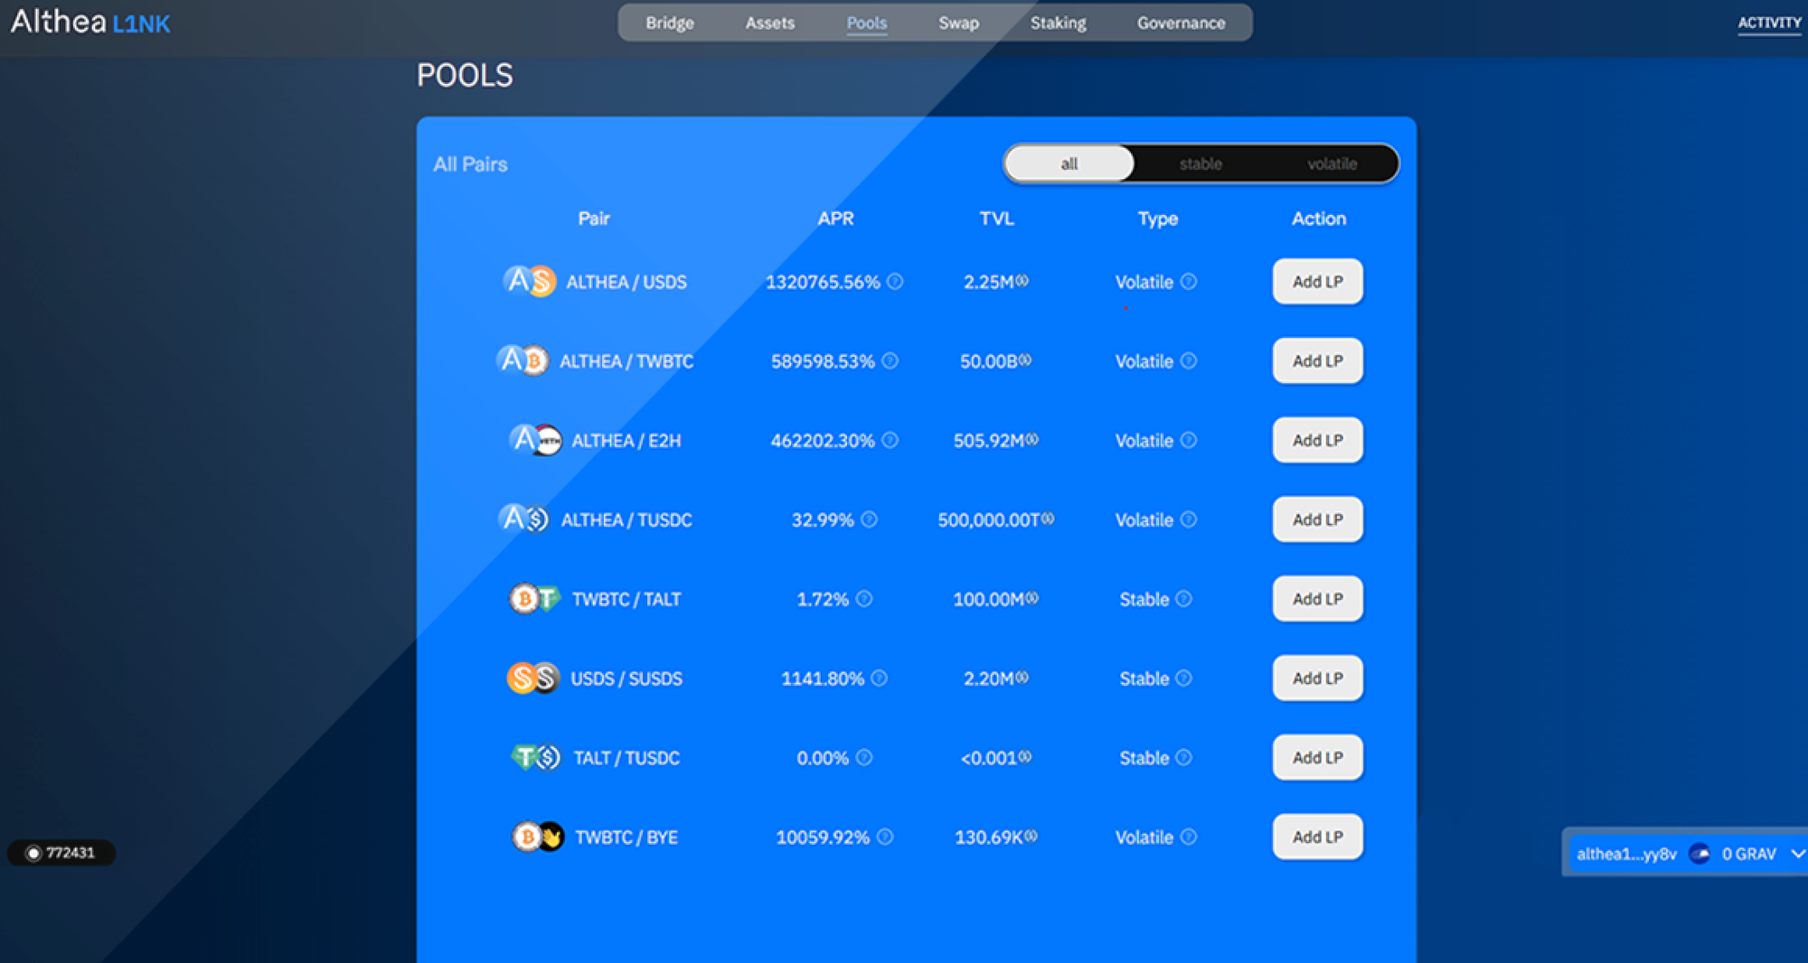
Task: Click the TVL value 50.00B
Action: click(989, 361)
